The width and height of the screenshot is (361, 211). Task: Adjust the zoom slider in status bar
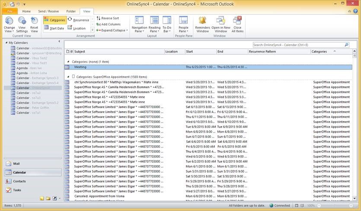(x=335, y=205)
